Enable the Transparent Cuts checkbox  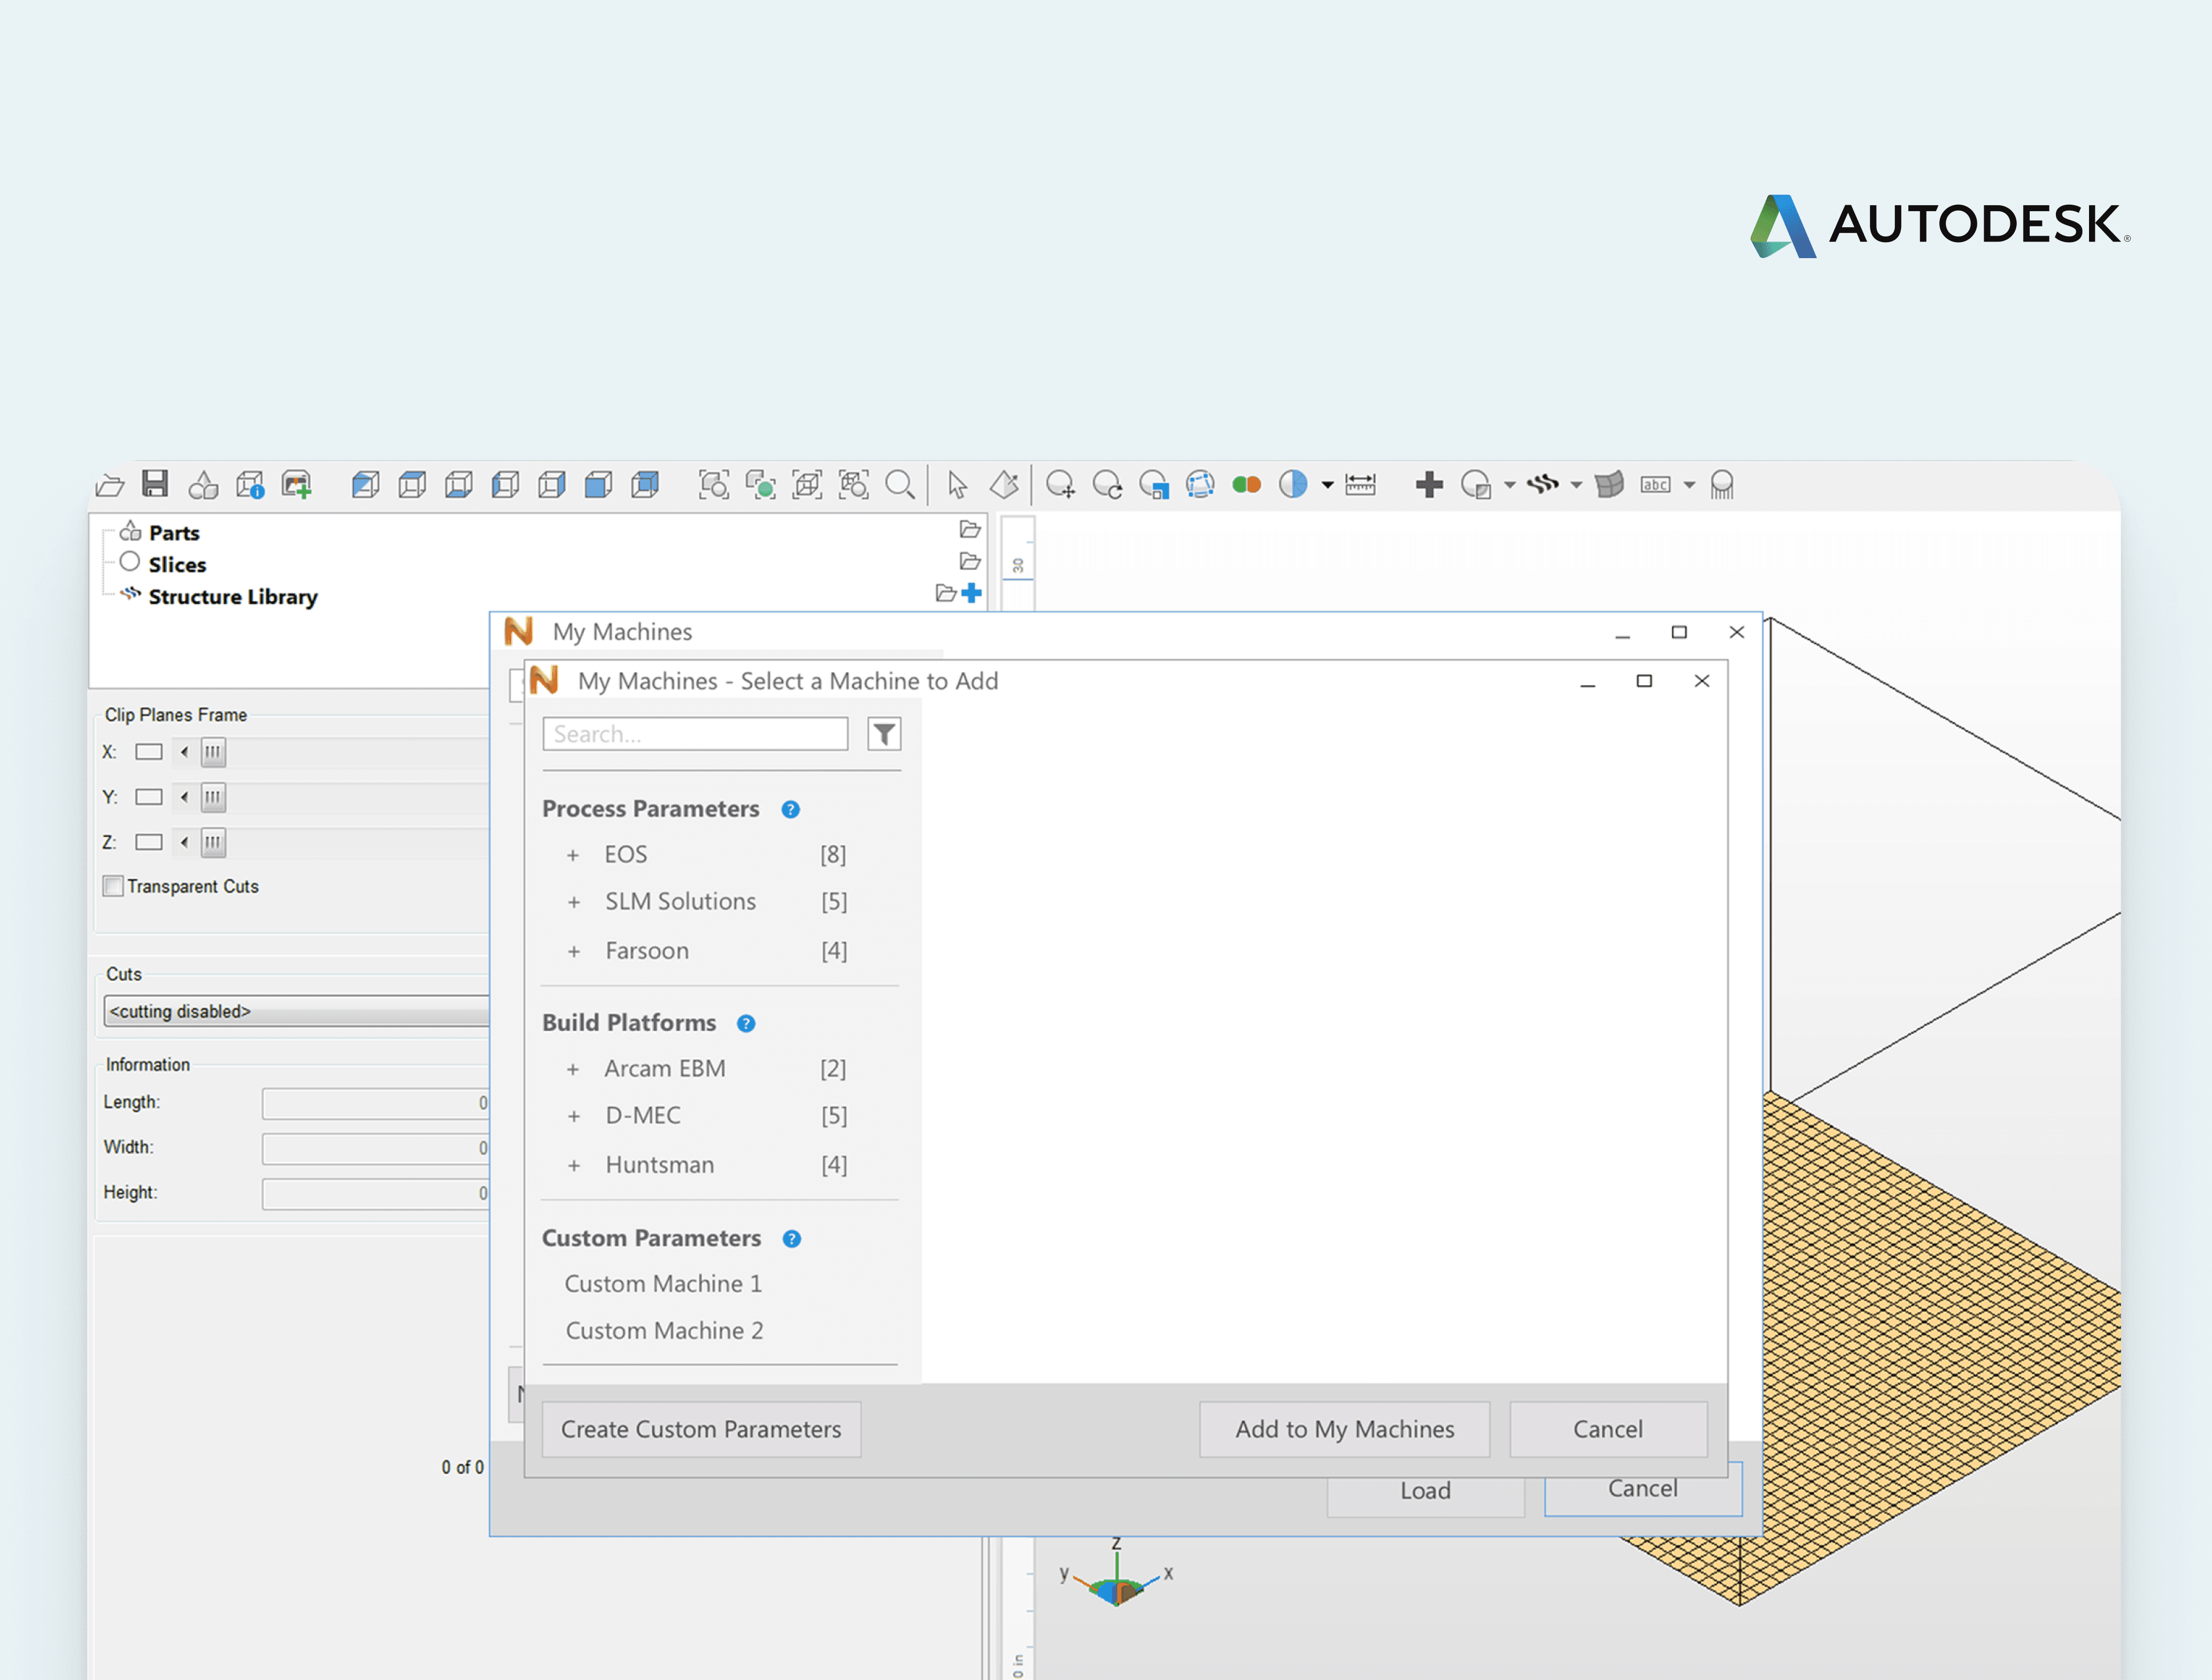[x=114, y=886]
